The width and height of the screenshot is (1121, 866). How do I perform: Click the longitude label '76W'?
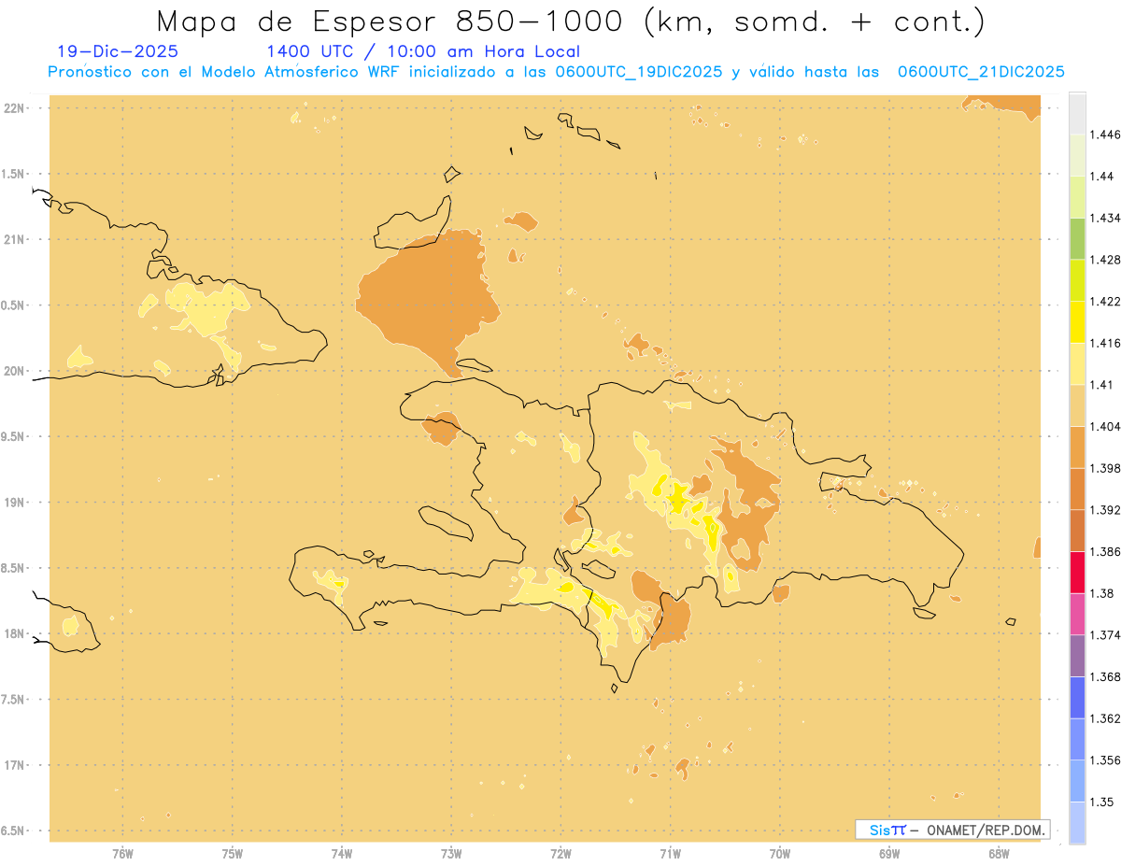[x=122, y=853]
